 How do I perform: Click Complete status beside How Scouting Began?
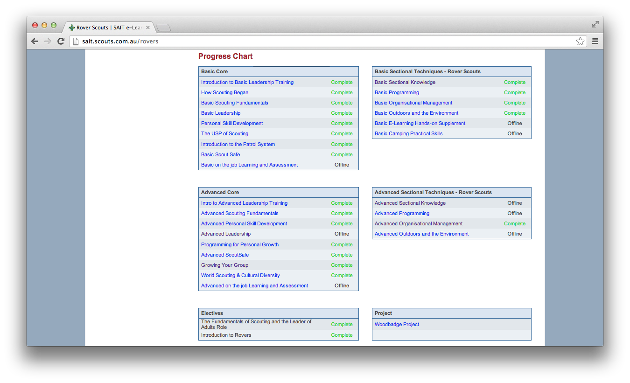[342, 92]
